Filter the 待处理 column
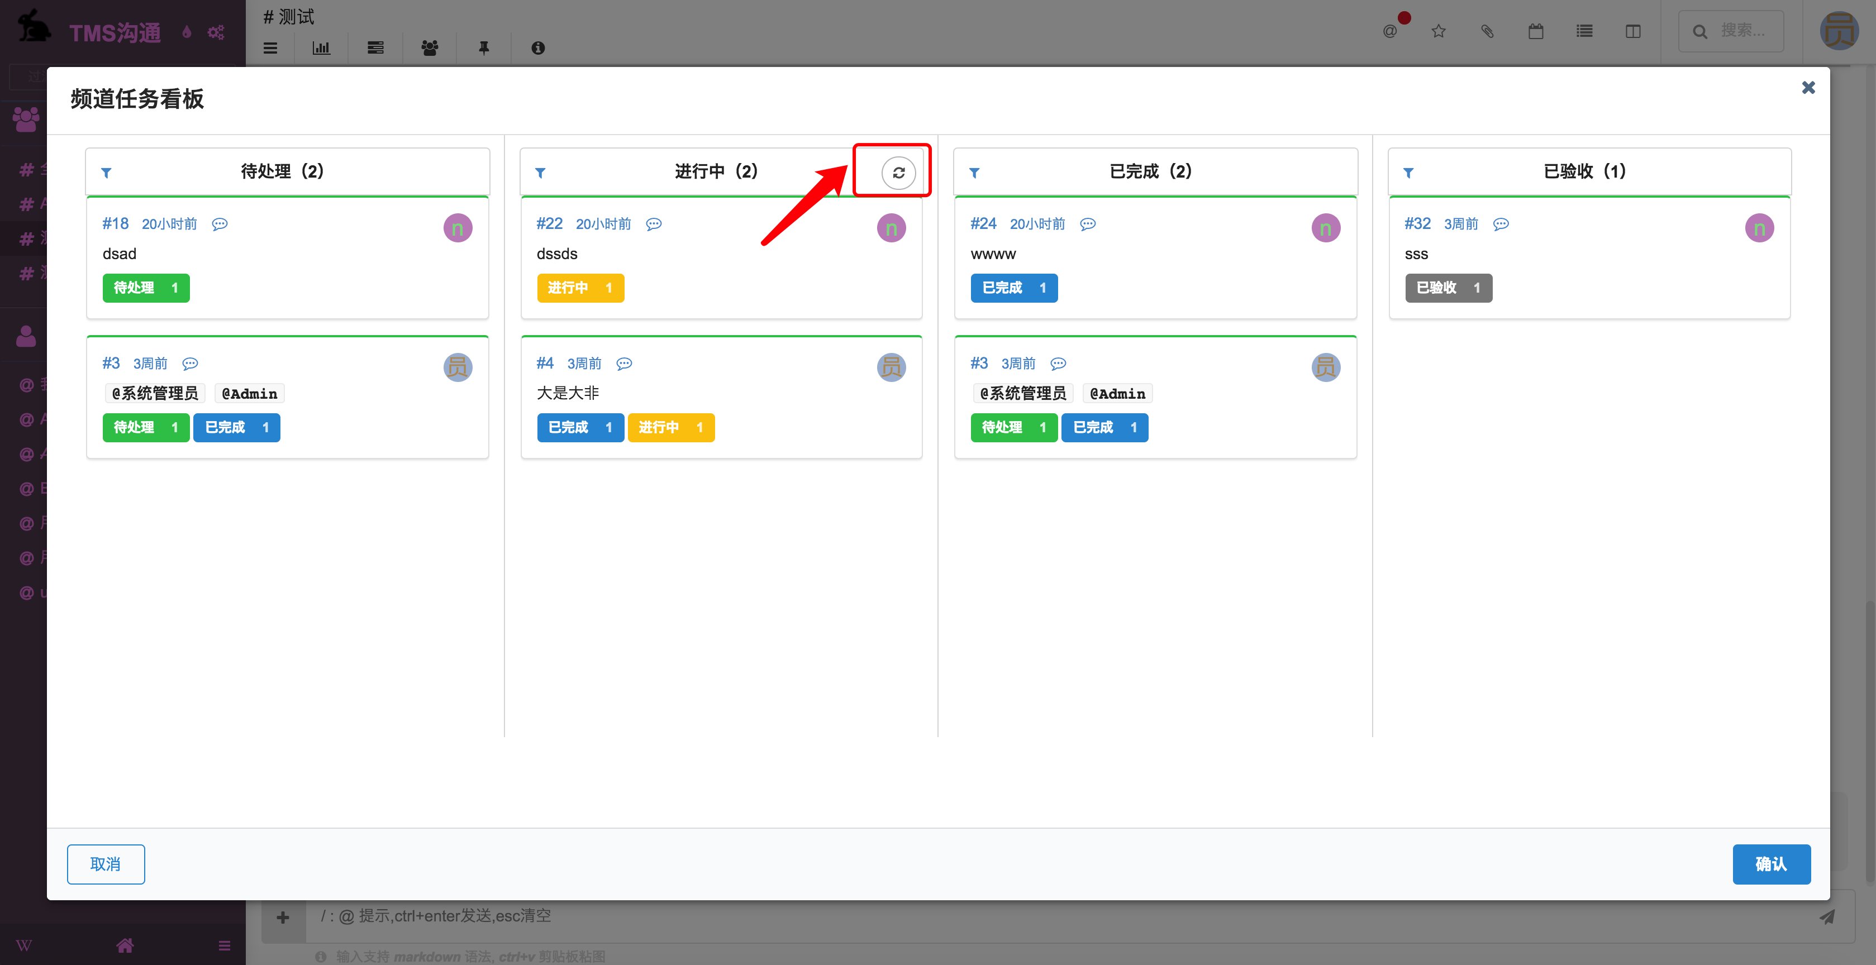1876x965 pixels. [x=106, y=173]
